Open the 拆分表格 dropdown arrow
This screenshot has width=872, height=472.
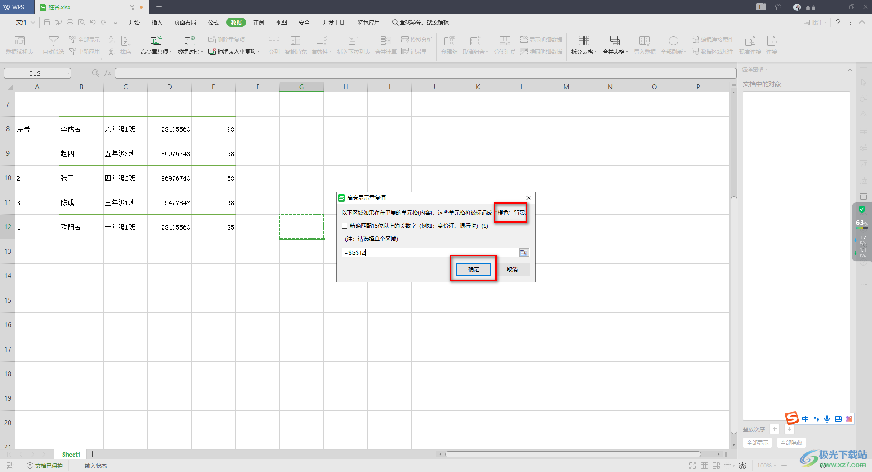point(595,52)
